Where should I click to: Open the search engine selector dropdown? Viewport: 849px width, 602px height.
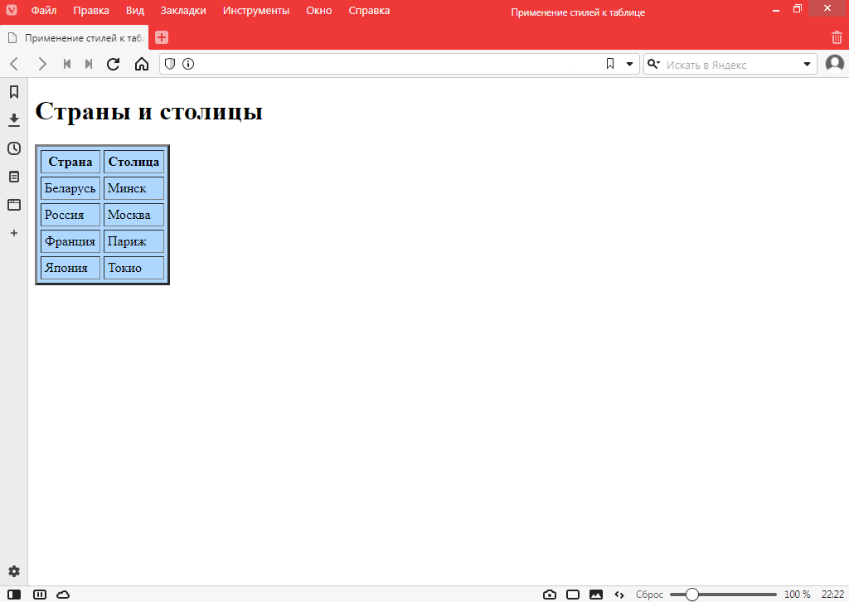tap(653, 64)
